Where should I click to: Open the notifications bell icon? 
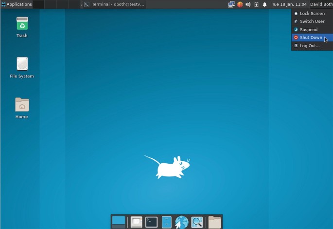point(264,4)
